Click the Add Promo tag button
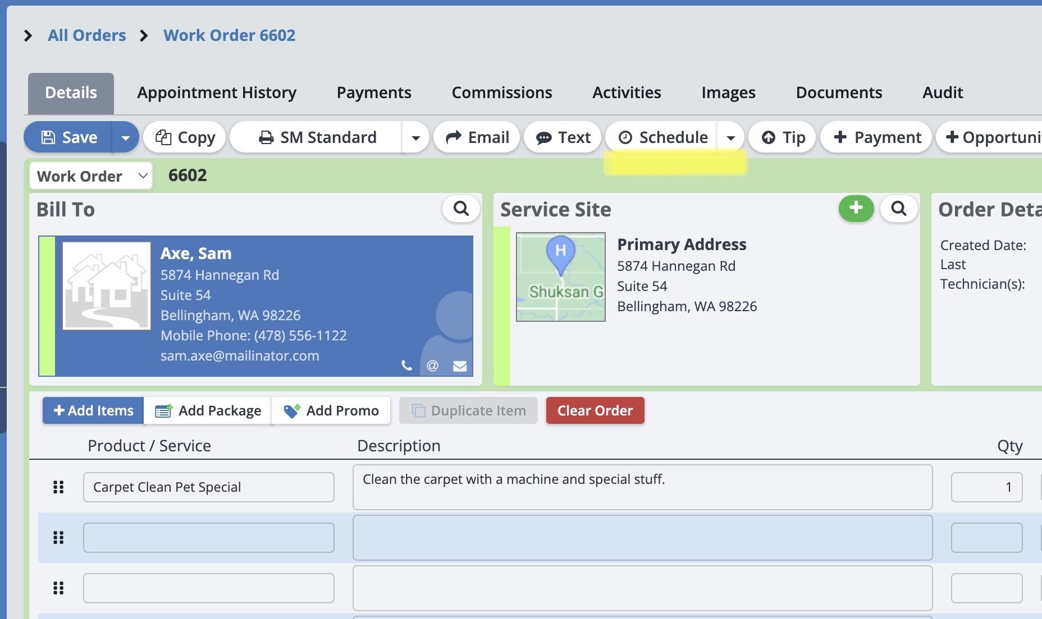Screen dimensions: 1042x619 point(331,410)
